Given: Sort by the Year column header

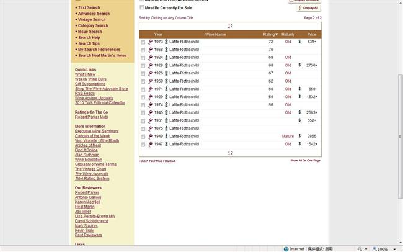Looking at the screenshot, I should pyautogui.click(x=158, y=35).
